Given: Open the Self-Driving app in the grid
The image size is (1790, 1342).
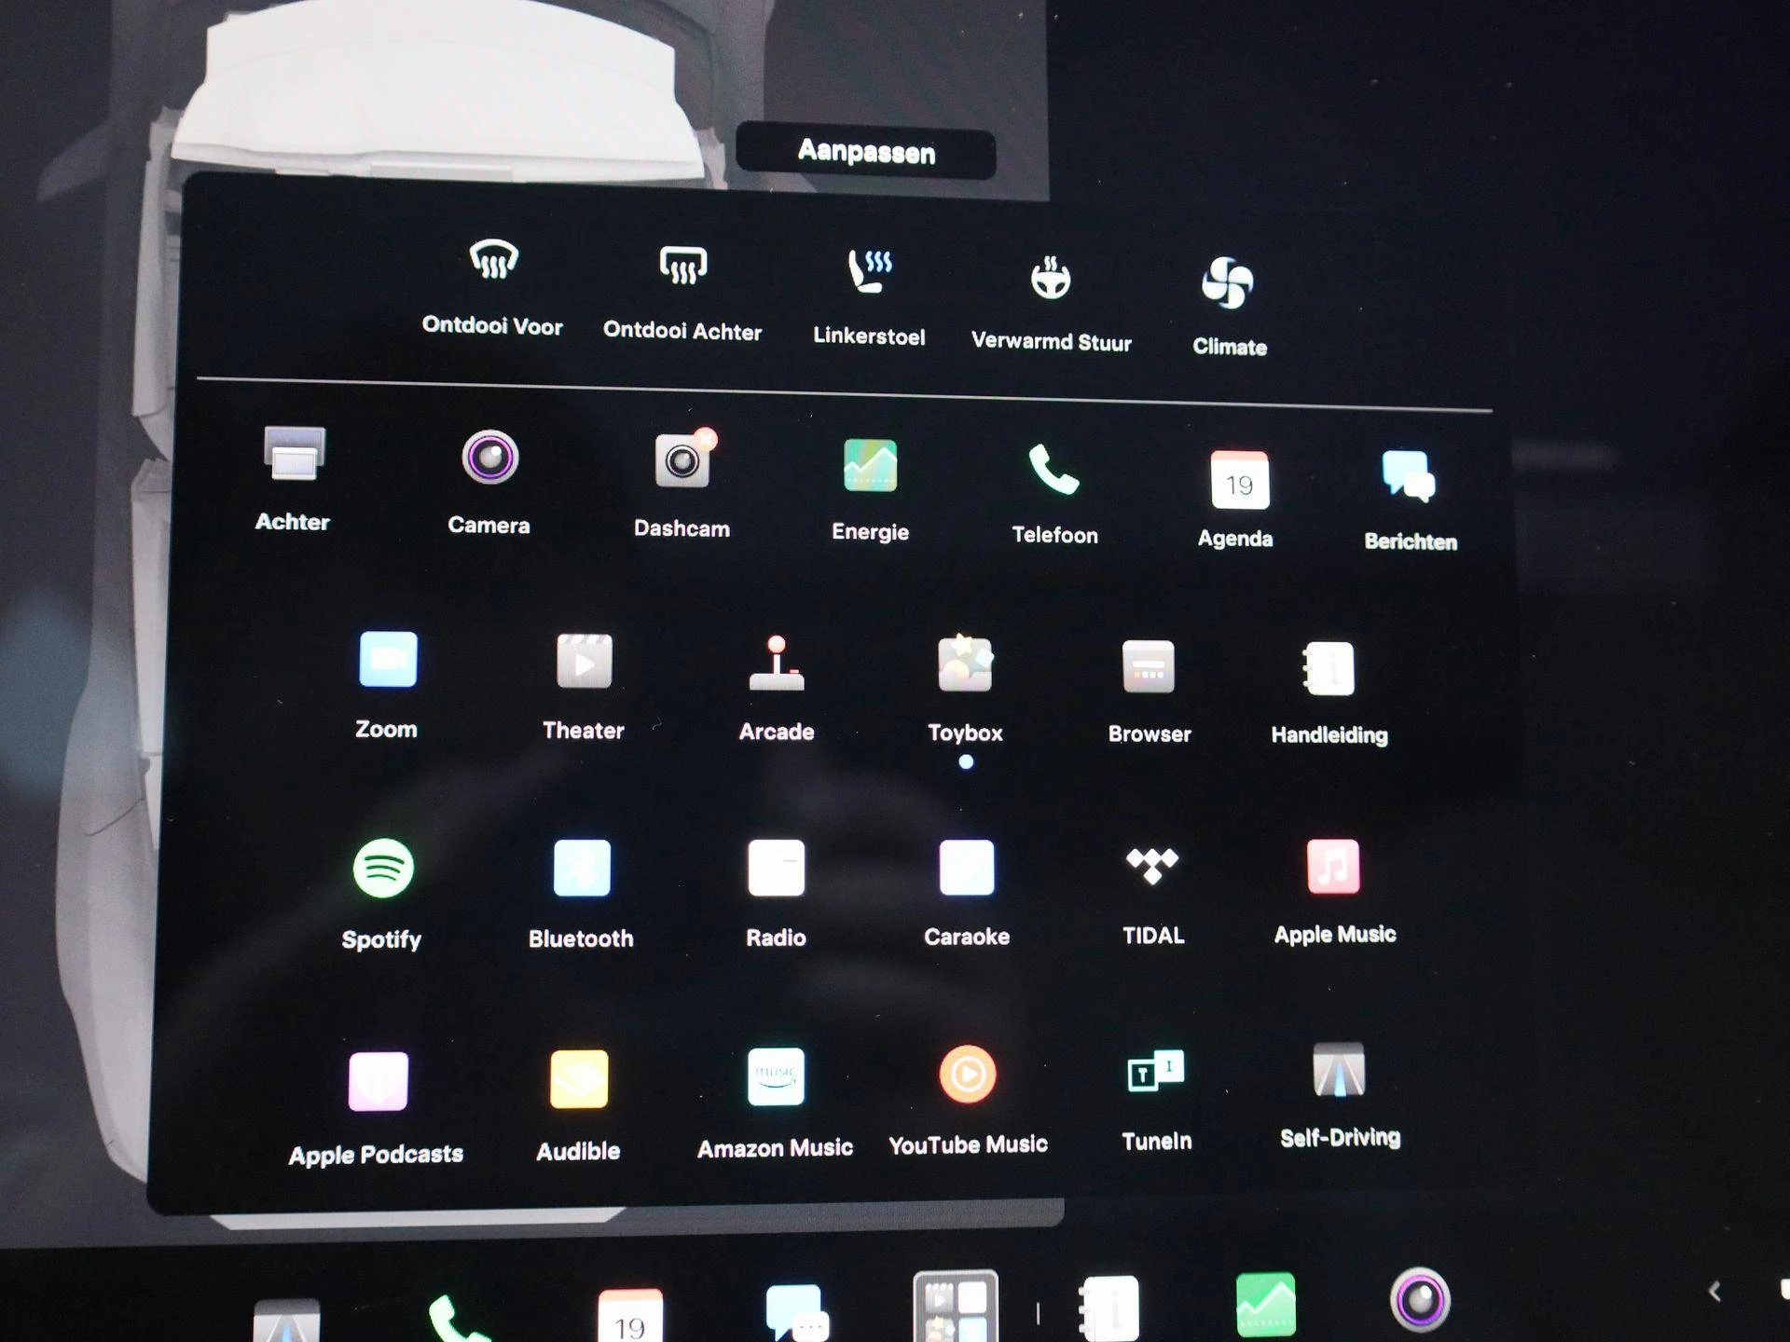Looking at the screenshot, I should pos(1340,1095).
